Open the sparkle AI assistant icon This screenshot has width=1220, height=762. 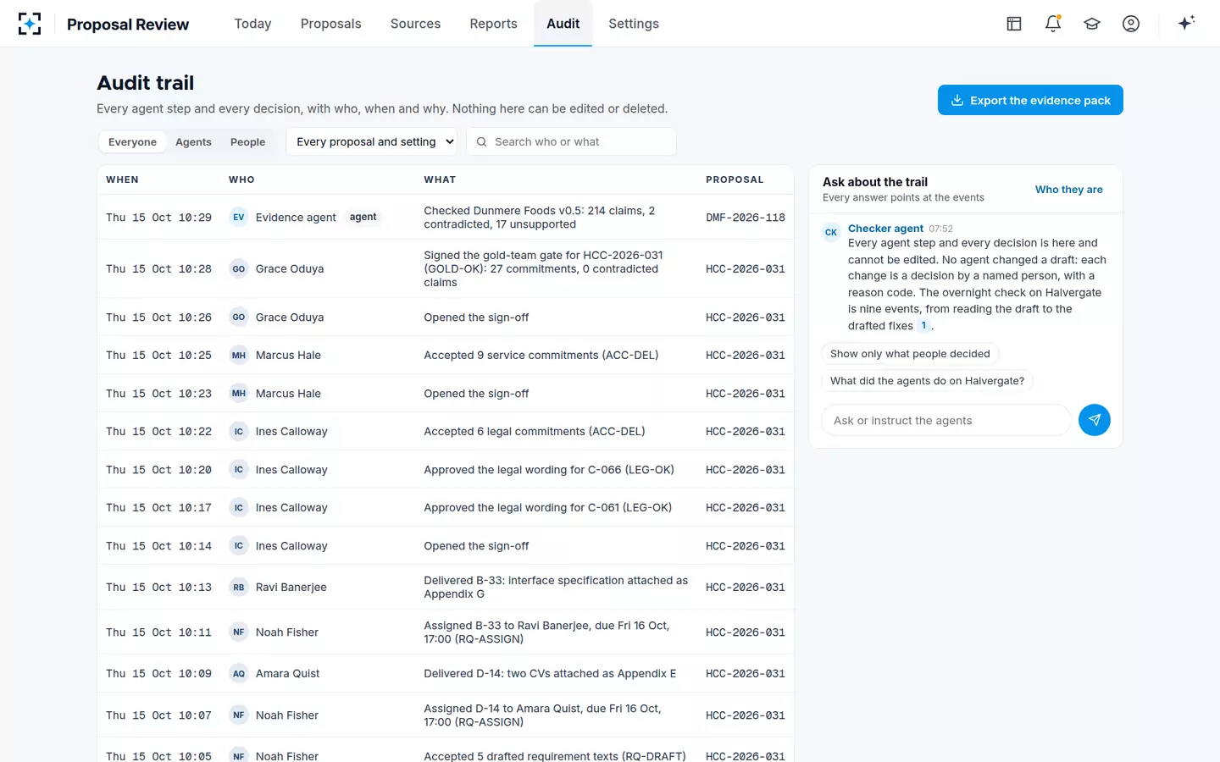[x=1186, y=23]
